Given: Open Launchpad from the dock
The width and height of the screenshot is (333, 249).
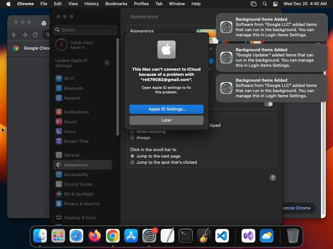Looking at the screenshot, I should coord(58,236).
